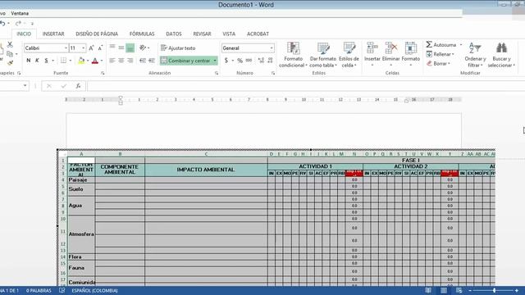The width and height of the screenshot is (525, 295).
Task: Click the text orientation icon
Action: [143, 48]
